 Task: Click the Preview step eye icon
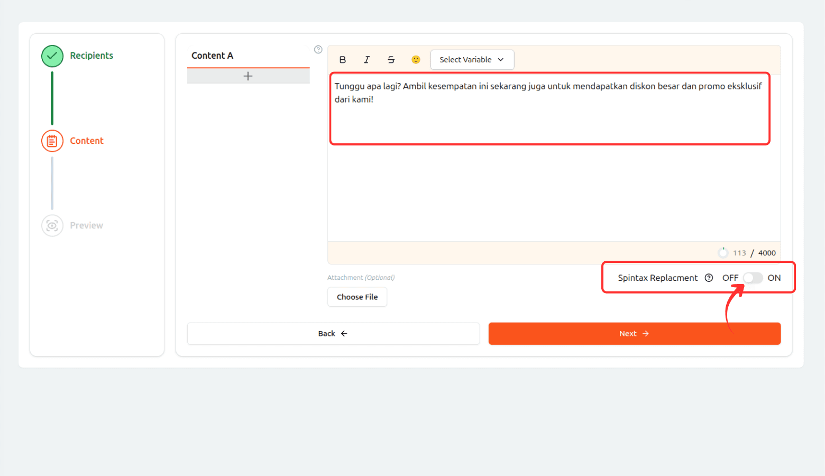[52, 226]
